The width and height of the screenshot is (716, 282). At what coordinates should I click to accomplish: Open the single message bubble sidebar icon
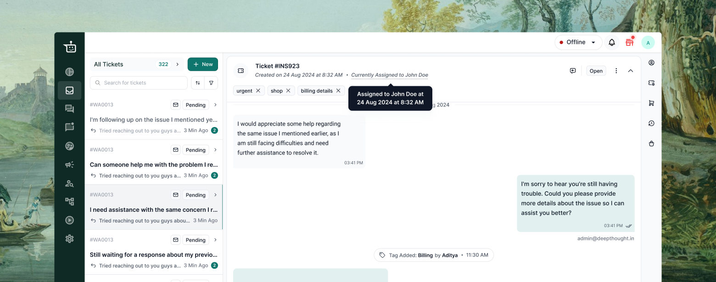coord(70,127)
